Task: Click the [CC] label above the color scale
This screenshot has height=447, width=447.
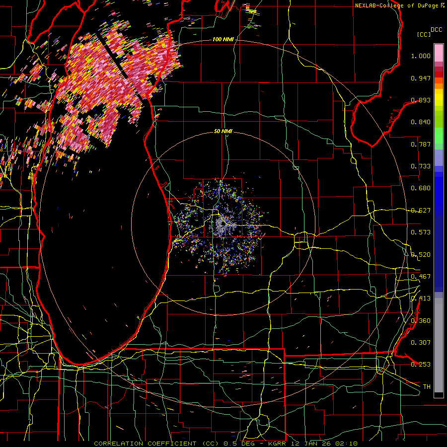Action: click(424, 34)
